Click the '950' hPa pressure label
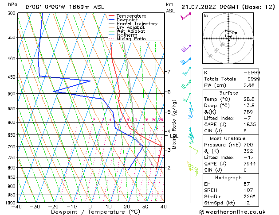This screenshot has width=279, height=215. click(12, 195)
